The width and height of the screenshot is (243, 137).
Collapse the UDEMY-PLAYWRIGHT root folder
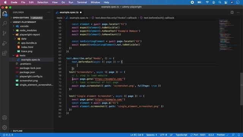coord(11,22)
